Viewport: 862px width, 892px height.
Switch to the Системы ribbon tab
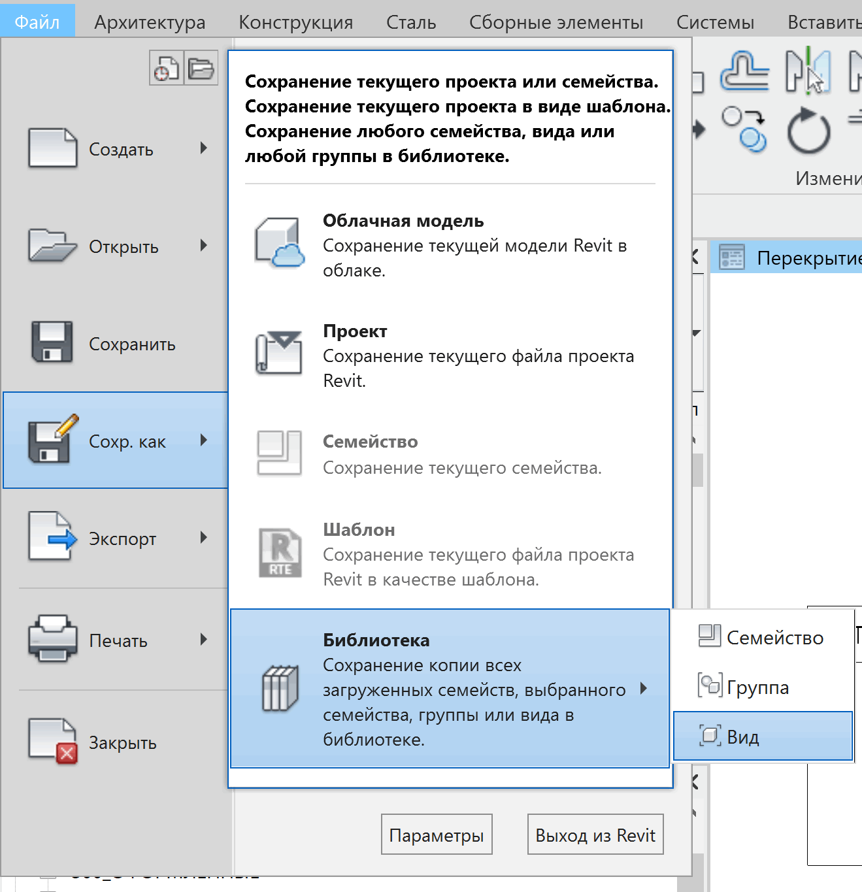(715, 22)
